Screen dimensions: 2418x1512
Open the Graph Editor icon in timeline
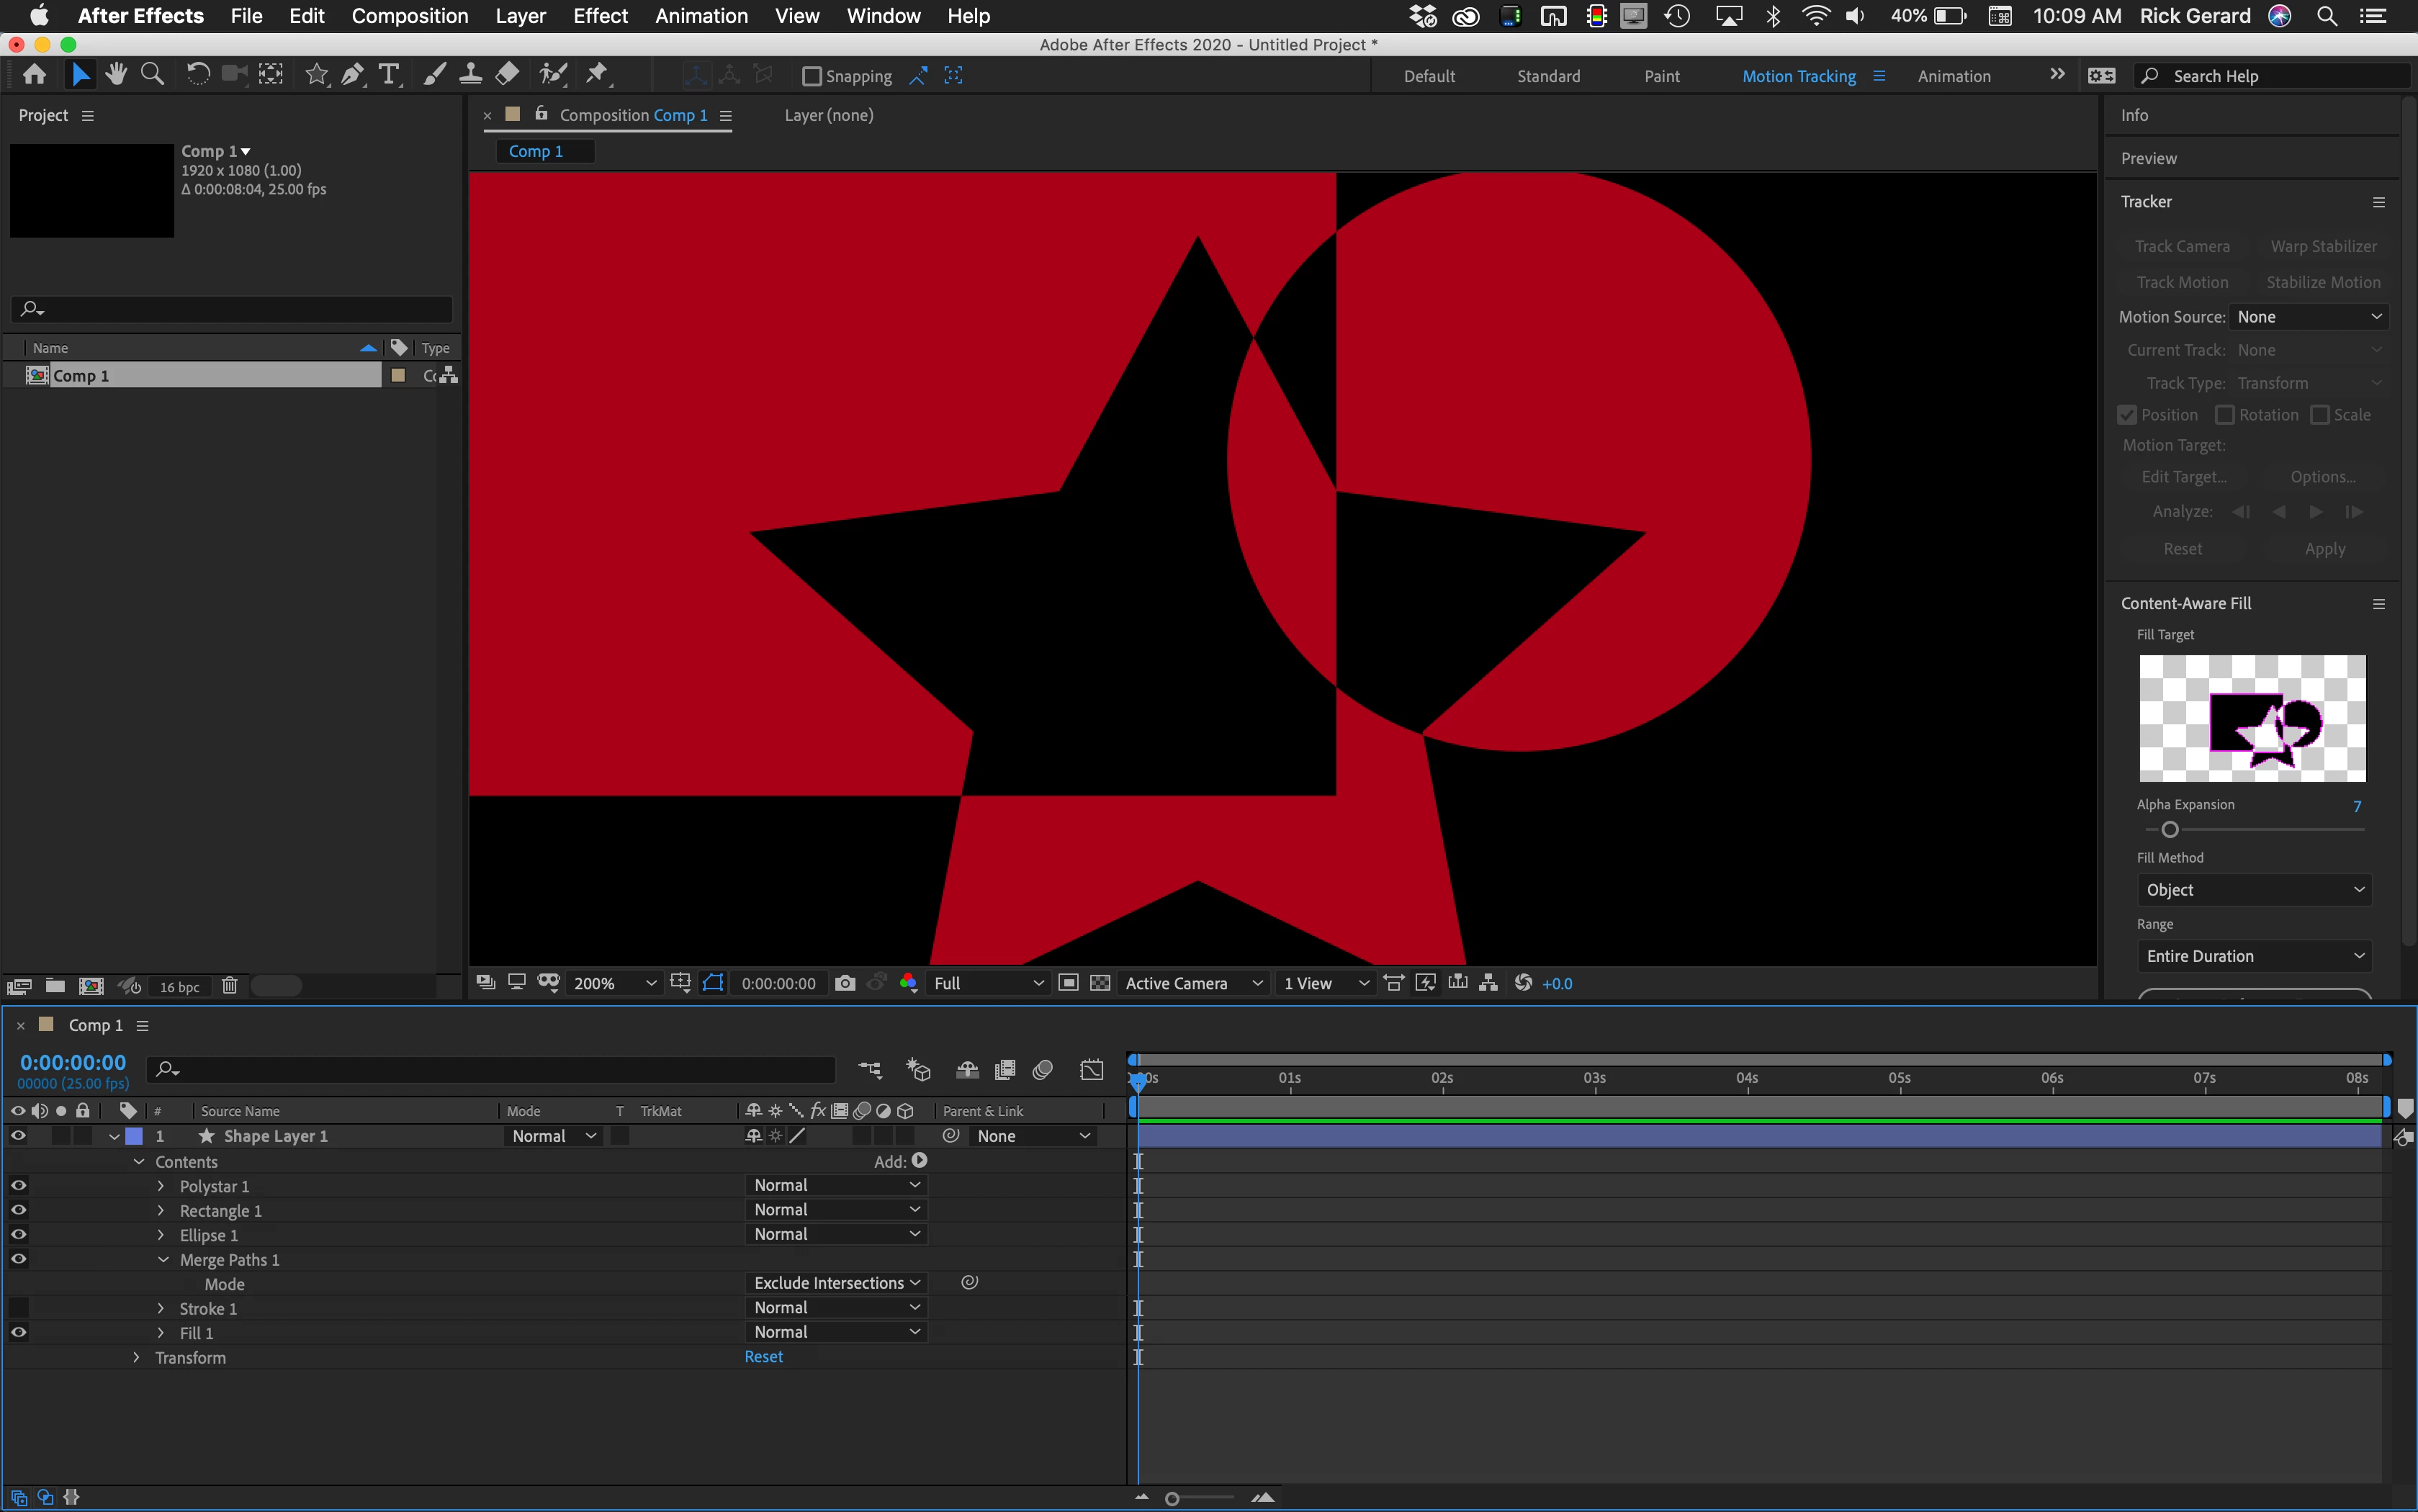tap(1092, 1070)
